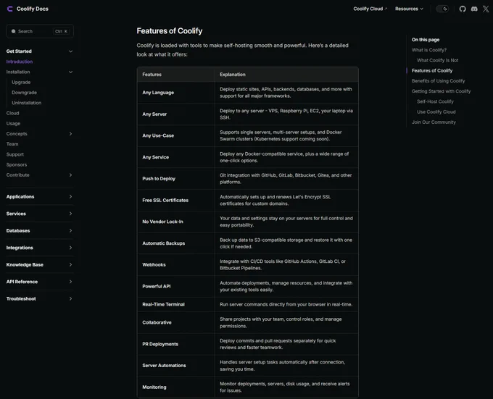The image size is (493, 399).
Task: Click the Coolify logo icon
Action: click(9, 9)
